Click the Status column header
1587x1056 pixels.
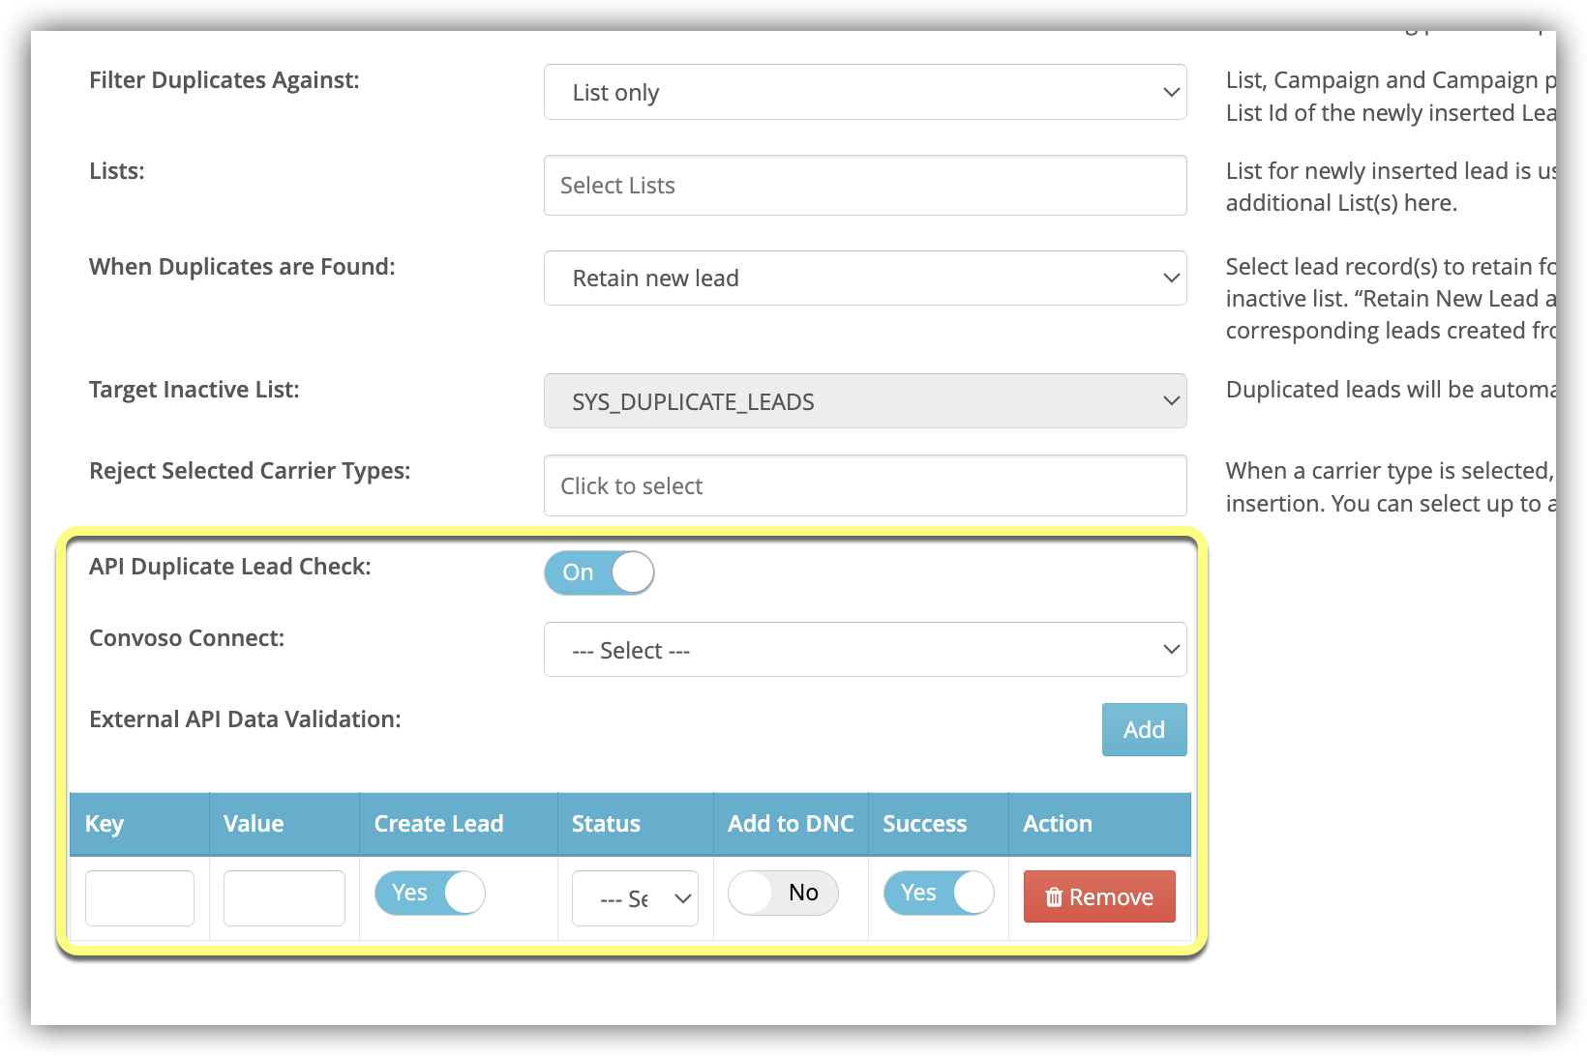(x=606, y=824)
